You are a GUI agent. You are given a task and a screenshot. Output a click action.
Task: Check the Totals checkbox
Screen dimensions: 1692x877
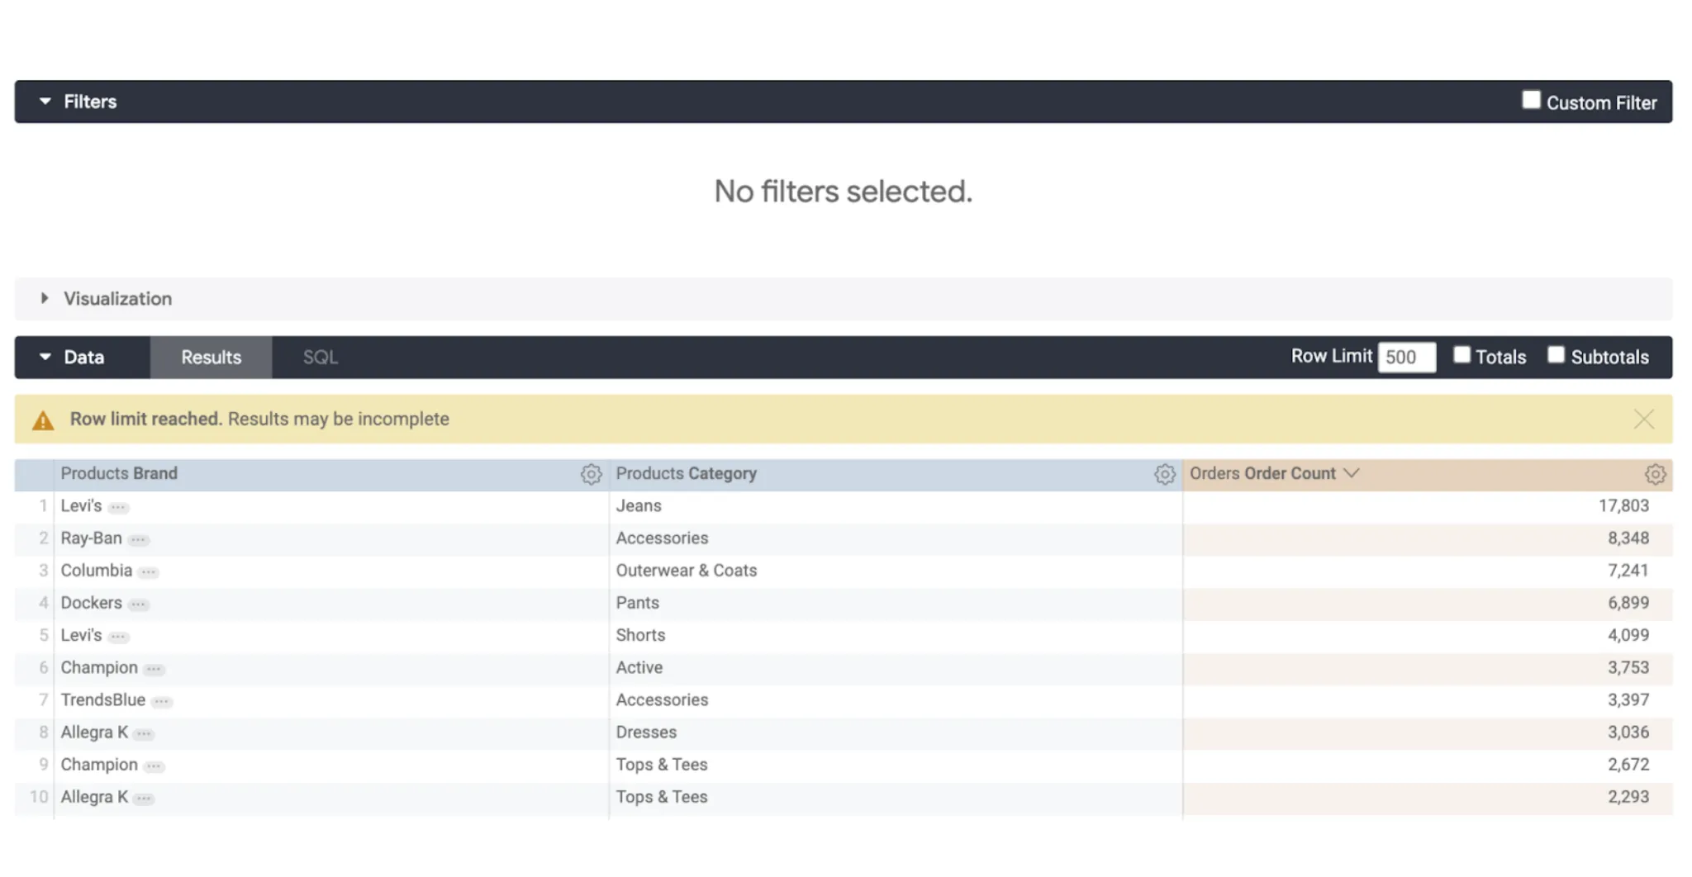(1462, 354)
